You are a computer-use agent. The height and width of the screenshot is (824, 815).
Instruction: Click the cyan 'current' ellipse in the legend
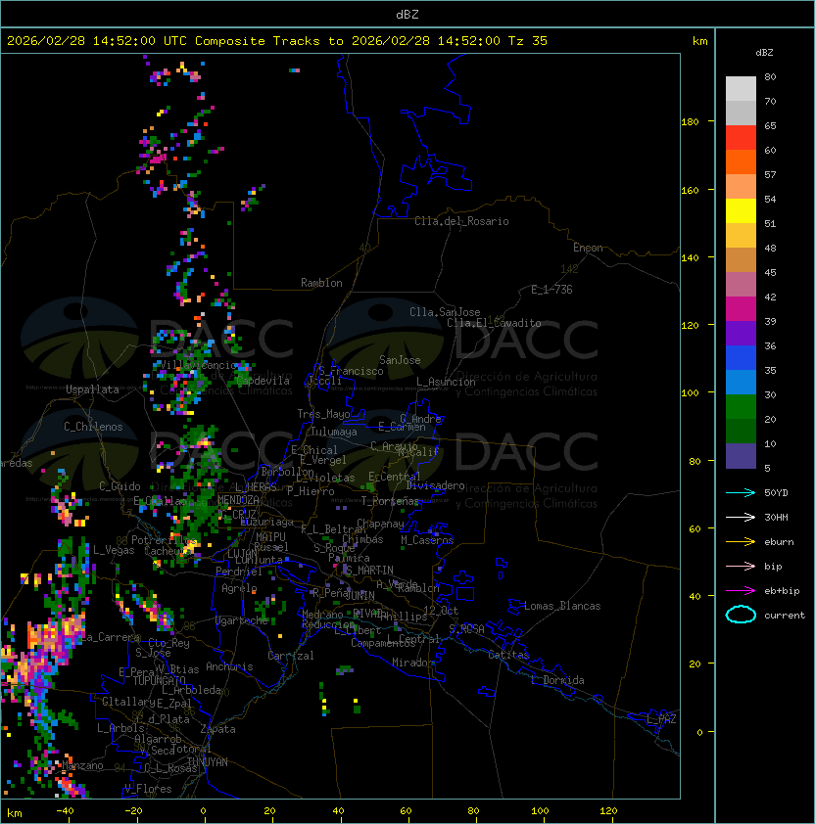741,615
